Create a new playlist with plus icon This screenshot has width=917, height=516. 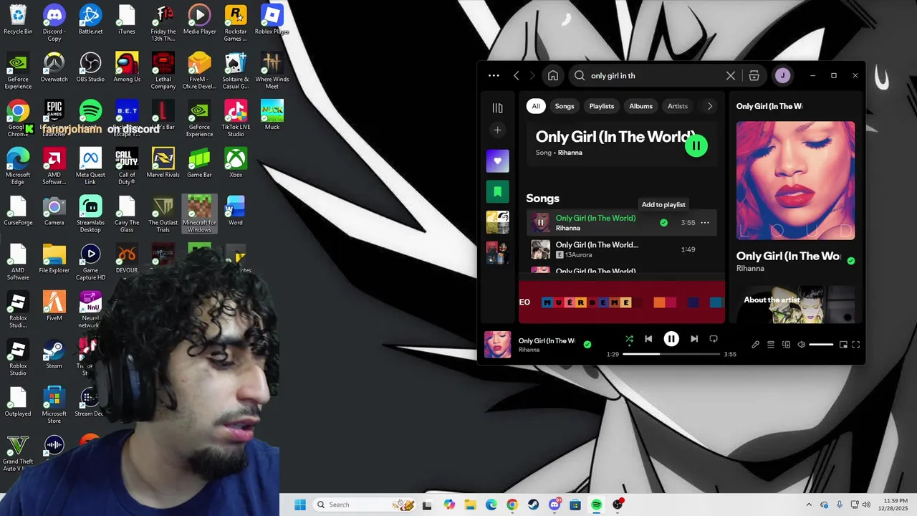point(497,130)
